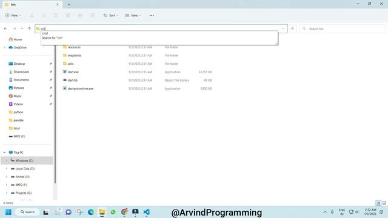Open the clock and date flyout

coord(370,212)
